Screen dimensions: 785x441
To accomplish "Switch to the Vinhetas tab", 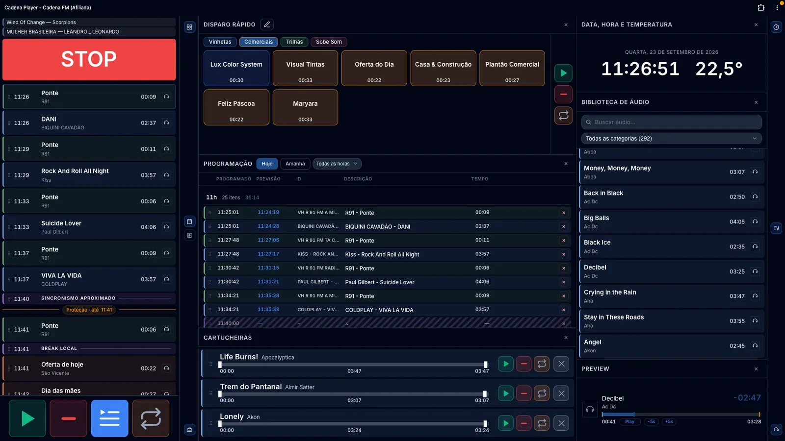I will tap(220, 42).
